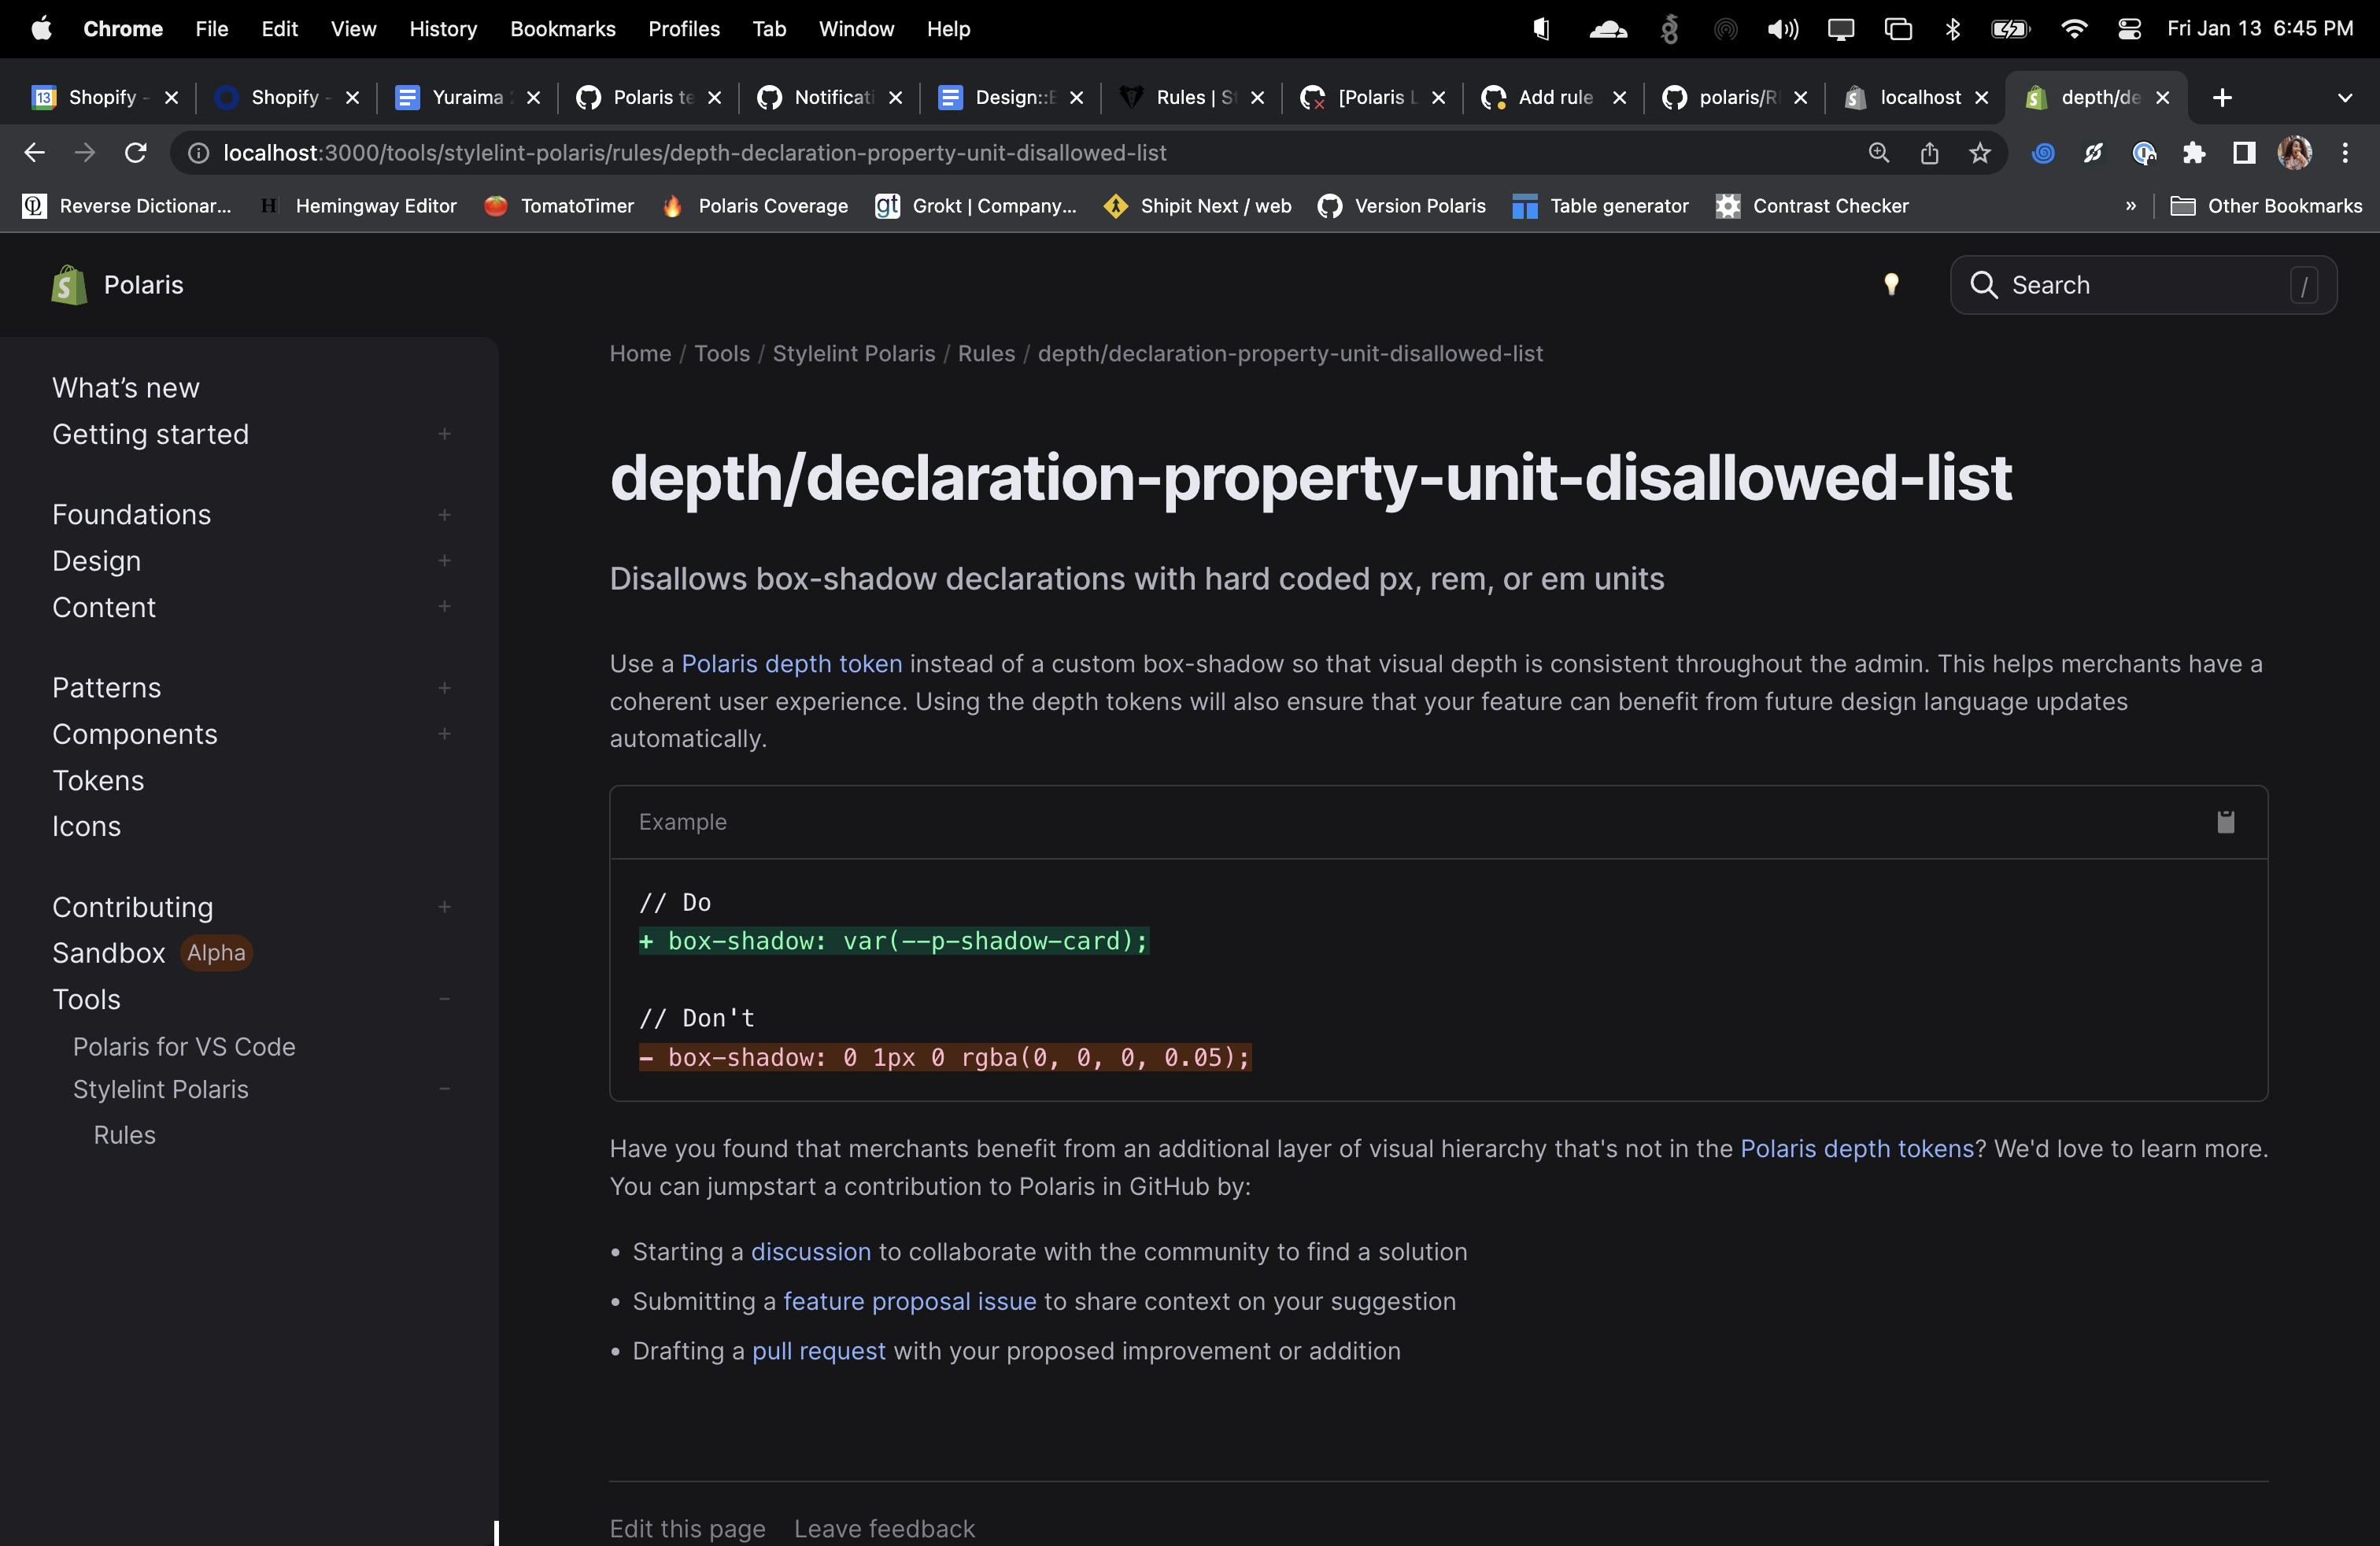Open the share page icon in address bar

click(1929, 153)
